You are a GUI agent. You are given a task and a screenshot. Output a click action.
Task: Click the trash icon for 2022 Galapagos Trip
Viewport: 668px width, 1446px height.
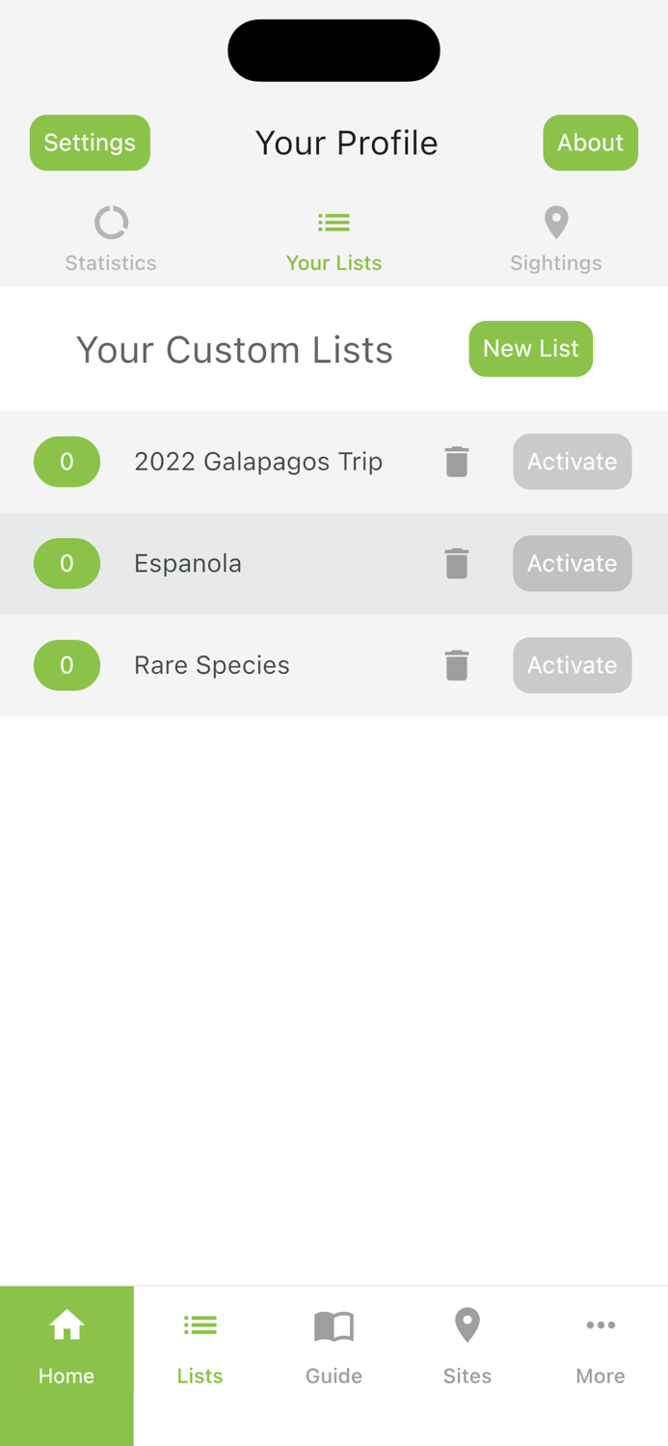pyautogui.click(x=457, y=461)
